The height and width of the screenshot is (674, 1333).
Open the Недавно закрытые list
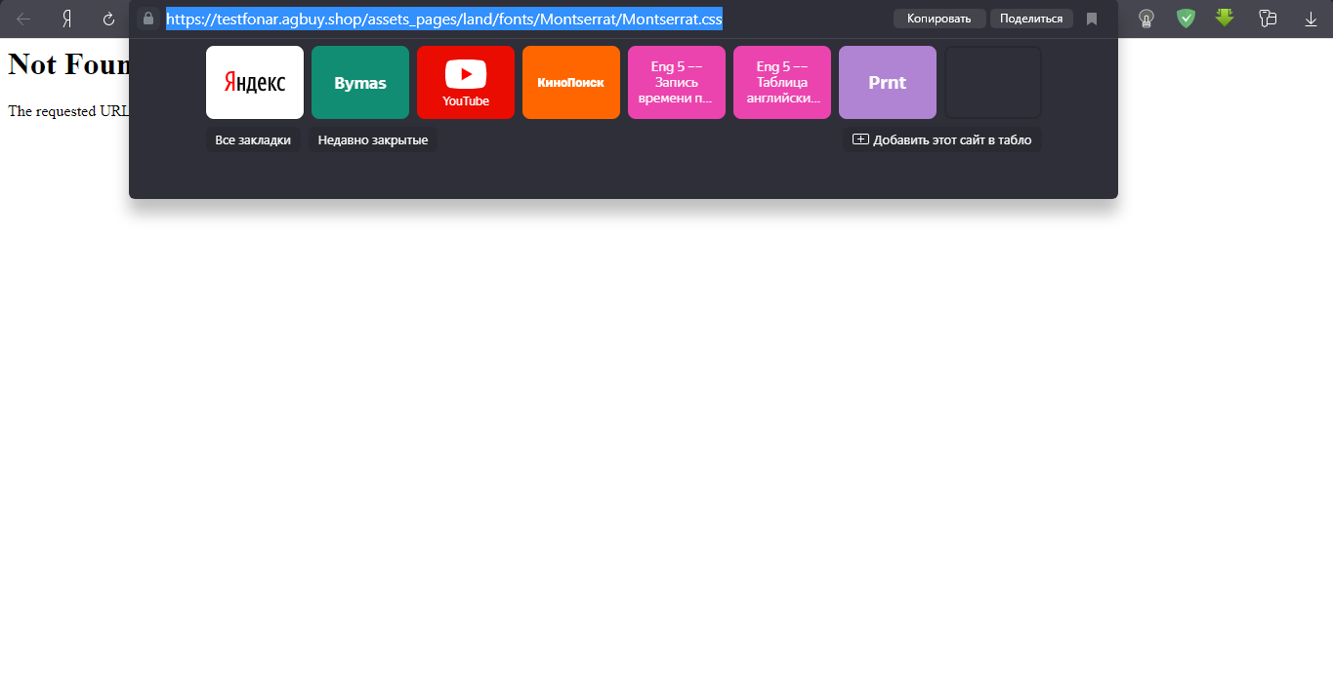click(373, 140)
